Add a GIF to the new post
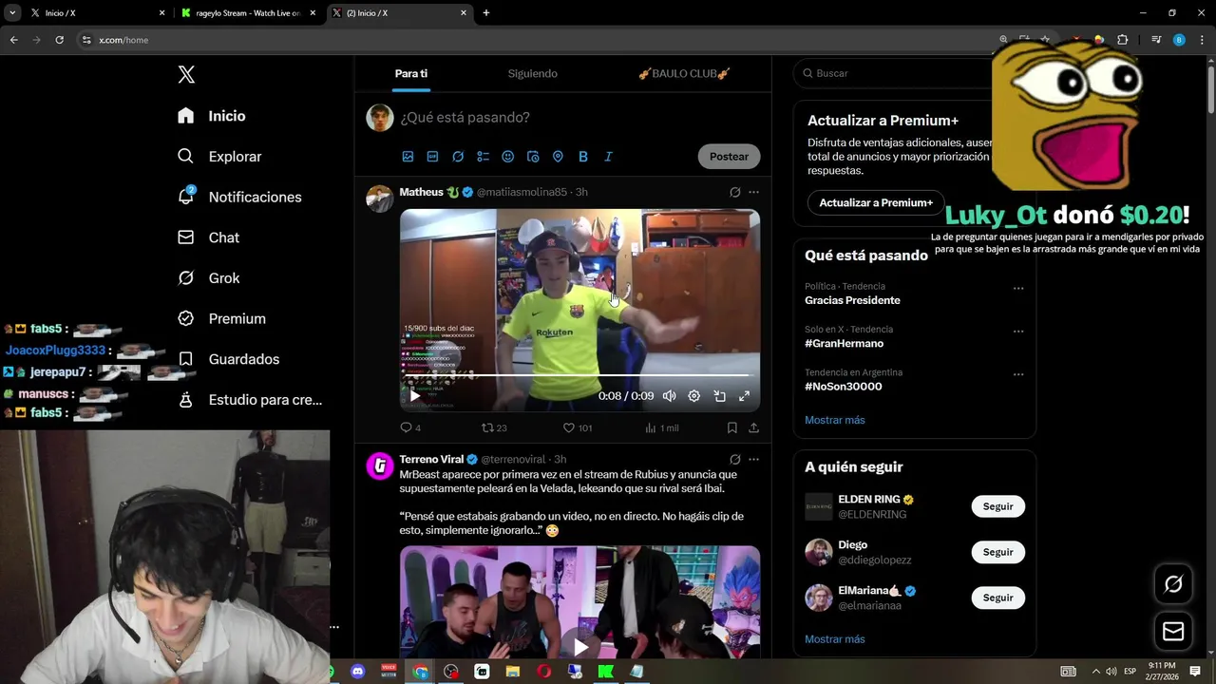 (432, 157)
